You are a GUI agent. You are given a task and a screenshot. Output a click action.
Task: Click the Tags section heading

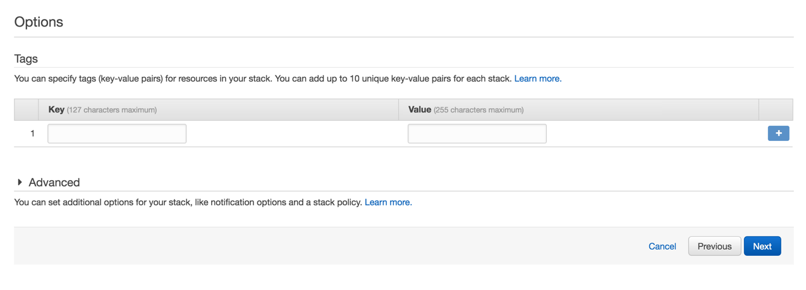(26, 59)
